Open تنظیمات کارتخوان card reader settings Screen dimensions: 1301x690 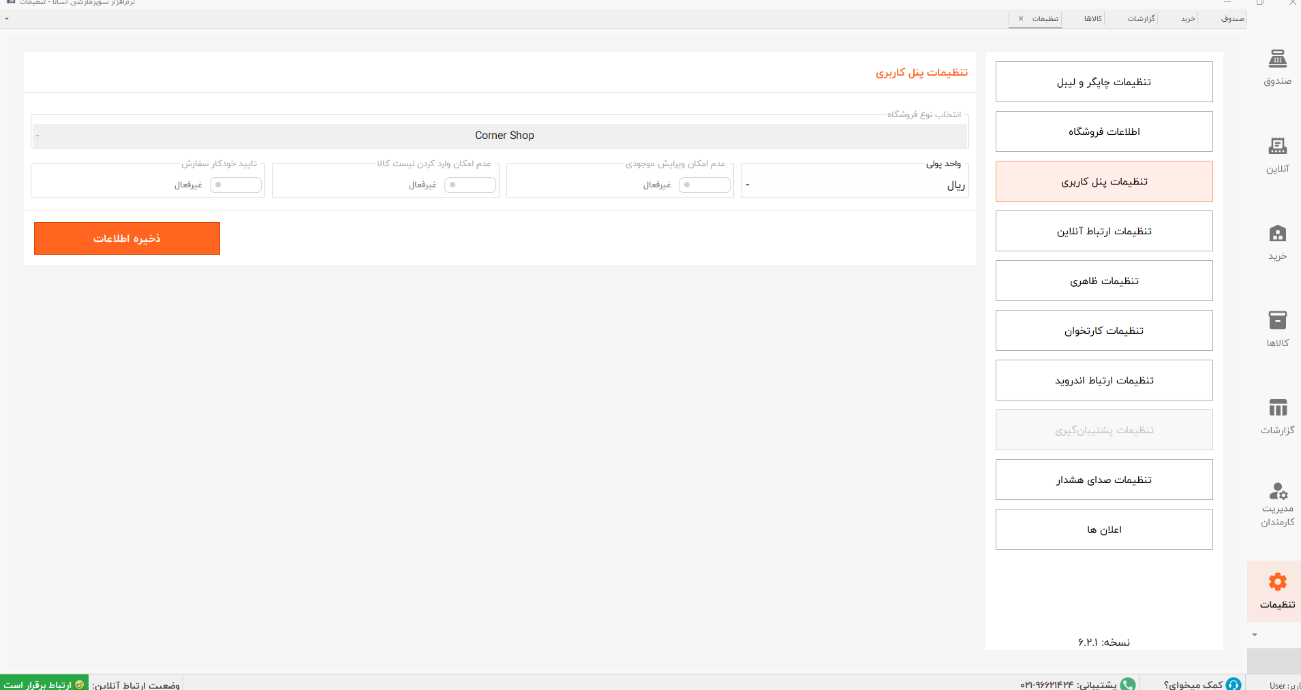click(1104, 330)
